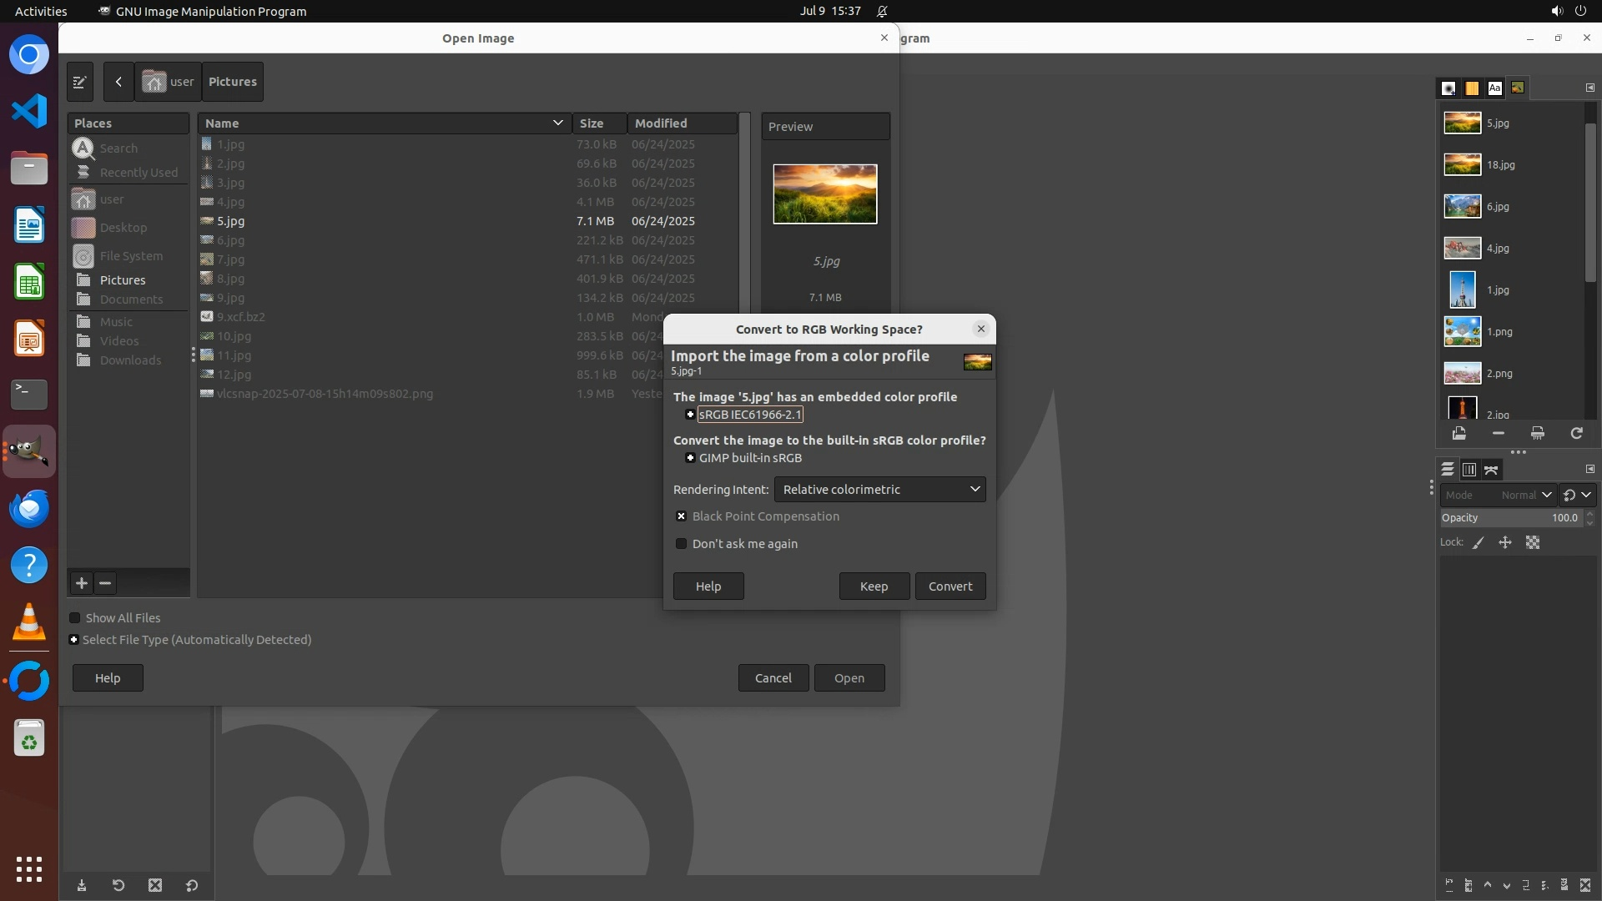Screen dimensions: 1602x901
Task: Click the back arrow in the path bar
Action: tap(118, 82)
